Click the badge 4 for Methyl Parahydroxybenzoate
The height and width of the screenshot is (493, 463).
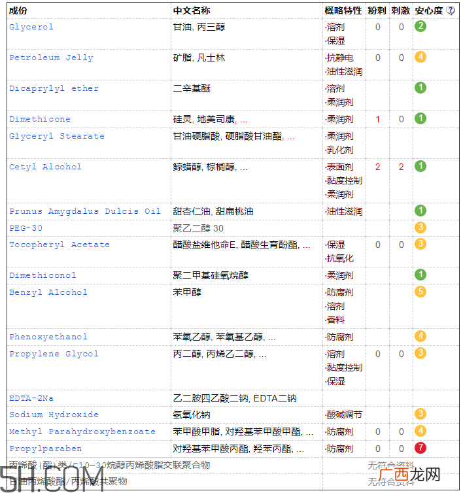pos(420,431)
